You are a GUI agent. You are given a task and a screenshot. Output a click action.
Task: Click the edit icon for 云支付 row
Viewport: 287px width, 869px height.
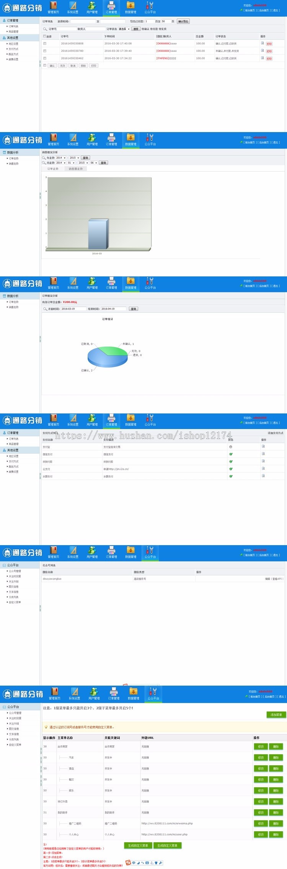tap(263, 469)
